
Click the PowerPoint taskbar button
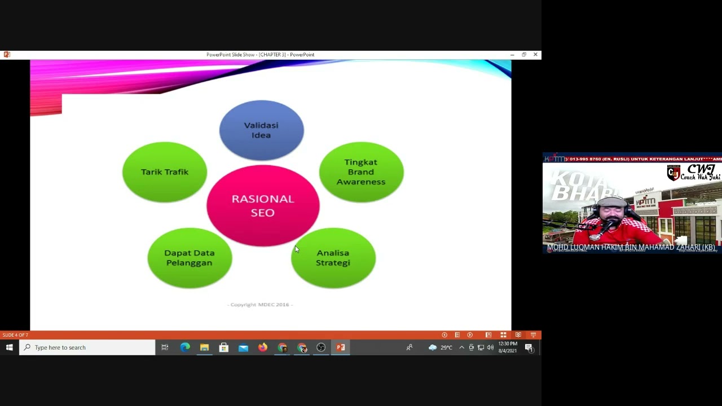click(x=341, y=347)
